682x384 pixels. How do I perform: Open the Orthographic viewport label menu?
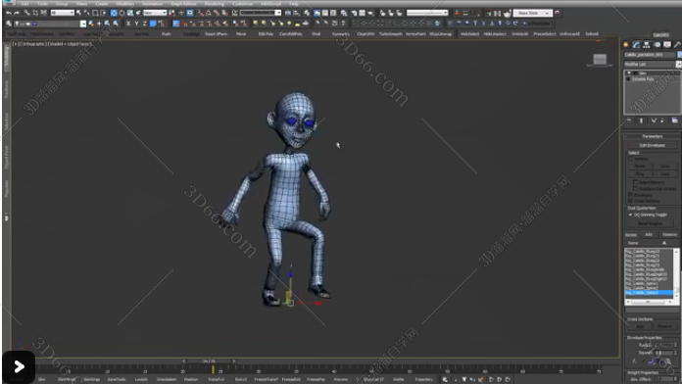(x=32, y=44)
